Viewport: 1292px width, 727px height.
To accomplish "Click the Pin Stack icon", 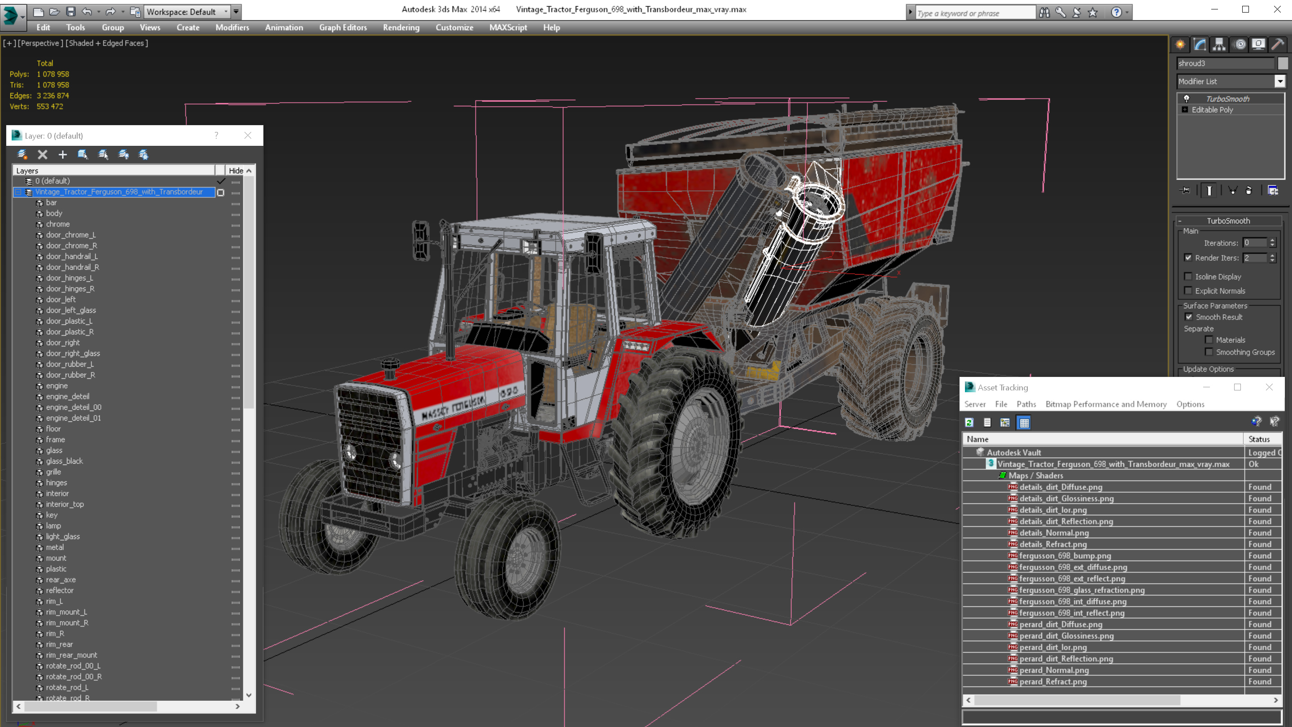I will [1186, 190].
